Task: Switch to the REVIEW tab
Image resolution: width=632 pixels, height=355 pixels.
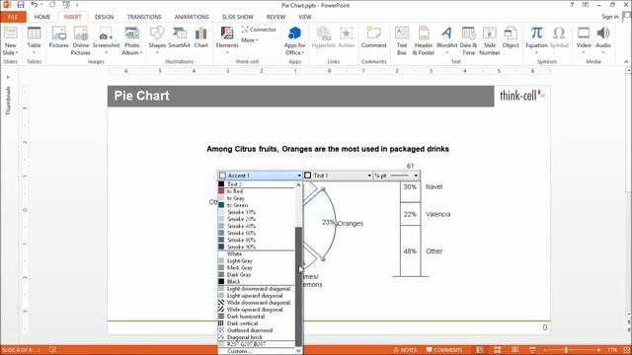Action: (x=276, y=17)
